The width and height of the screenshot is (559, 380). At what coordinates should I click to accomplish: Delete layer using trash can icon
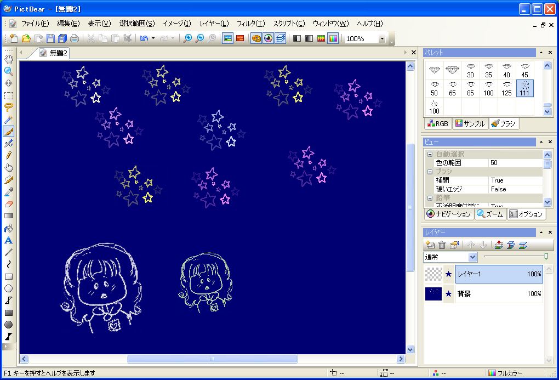coord(442,245)
